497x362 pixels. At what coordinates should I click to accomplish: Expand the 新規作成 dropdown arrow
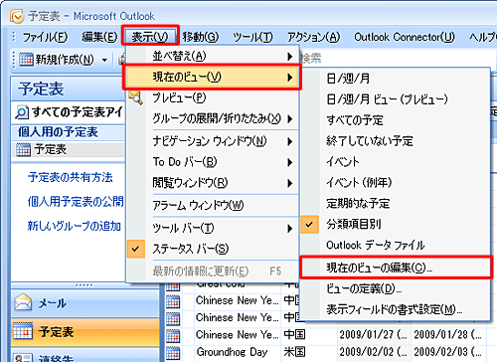tap(104, 60)
